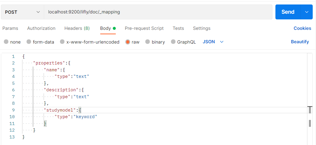The image size is (316, 145).
Task: Switch to the Params tab
Action: click(10, 28)
